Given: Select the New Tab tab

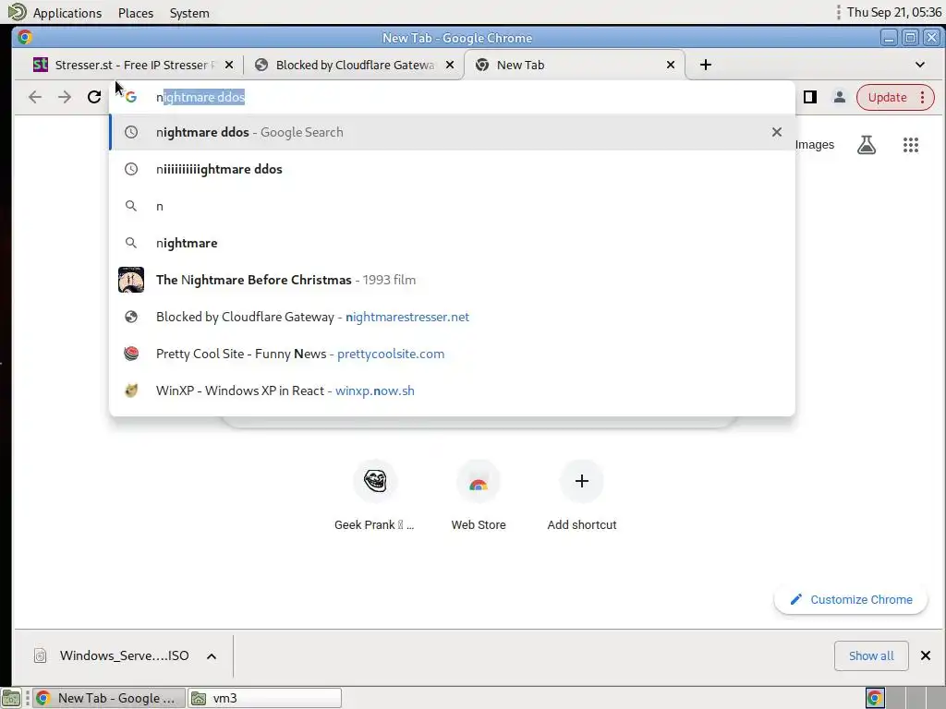Looking at the screenshot, I should [x=573, y=65].
